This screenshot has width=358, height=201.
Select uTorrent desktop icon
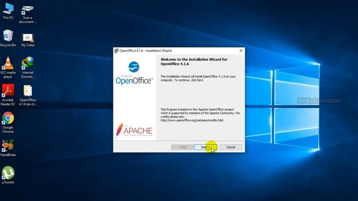8,175
